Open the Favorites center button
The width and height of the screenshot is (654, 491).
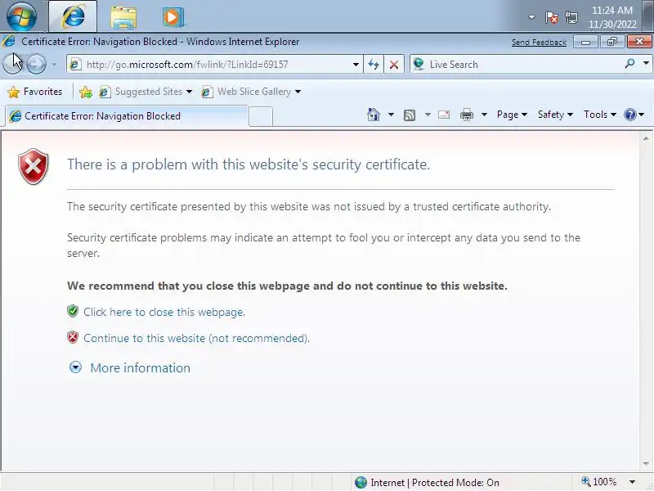35,92
